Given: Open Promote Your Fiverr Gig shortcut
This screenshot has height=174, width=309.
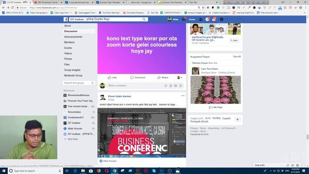Looking at the screenshot, I should pyautogui.click(x=80, y=101).
